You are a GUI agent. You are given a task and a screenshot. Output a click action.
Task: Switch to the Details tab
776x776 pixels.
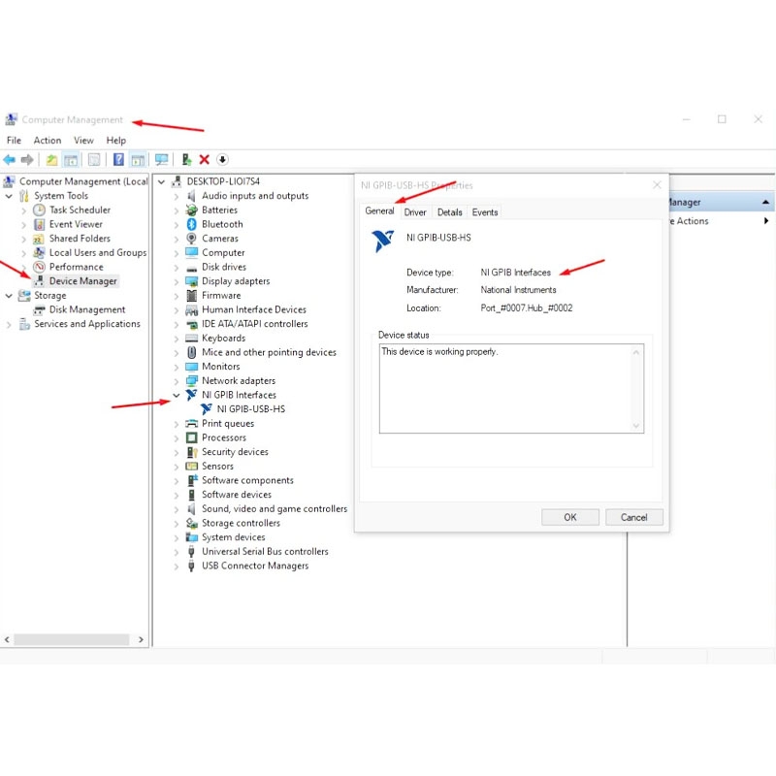click(449, 212)
